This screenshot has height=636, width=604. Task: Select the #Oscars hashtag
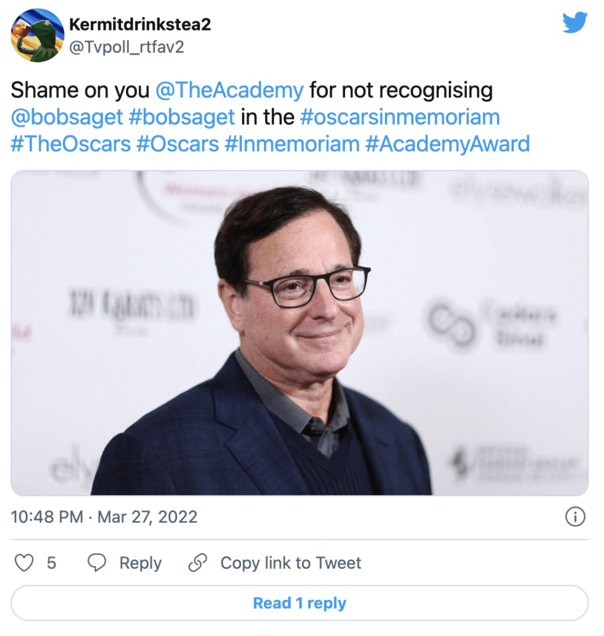[178, 144]
